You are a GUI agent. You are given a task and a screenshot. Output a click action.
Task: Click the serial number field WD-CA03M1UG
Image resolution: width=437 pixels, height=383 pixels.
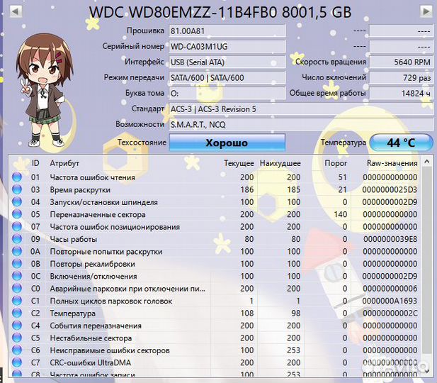pos(227,46)
